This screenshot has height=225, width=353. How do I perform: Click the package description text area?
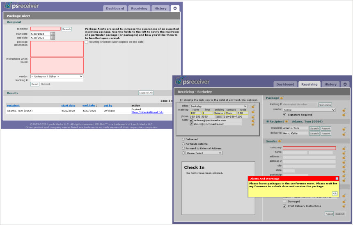point(57,49)
